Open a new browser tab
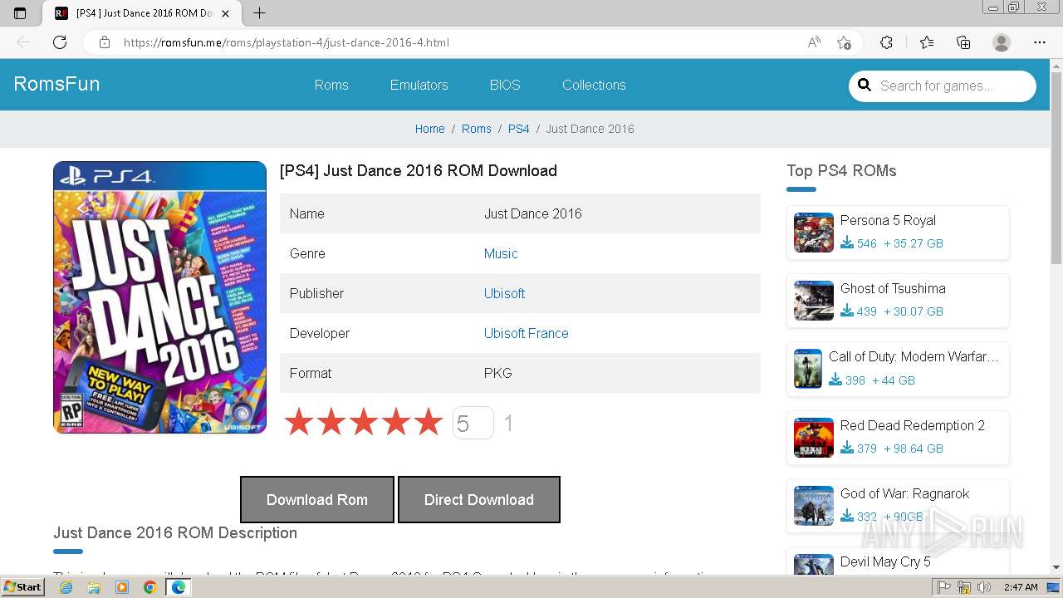The width and height of the screenshot is (1063, 598). tap(259, 13)
